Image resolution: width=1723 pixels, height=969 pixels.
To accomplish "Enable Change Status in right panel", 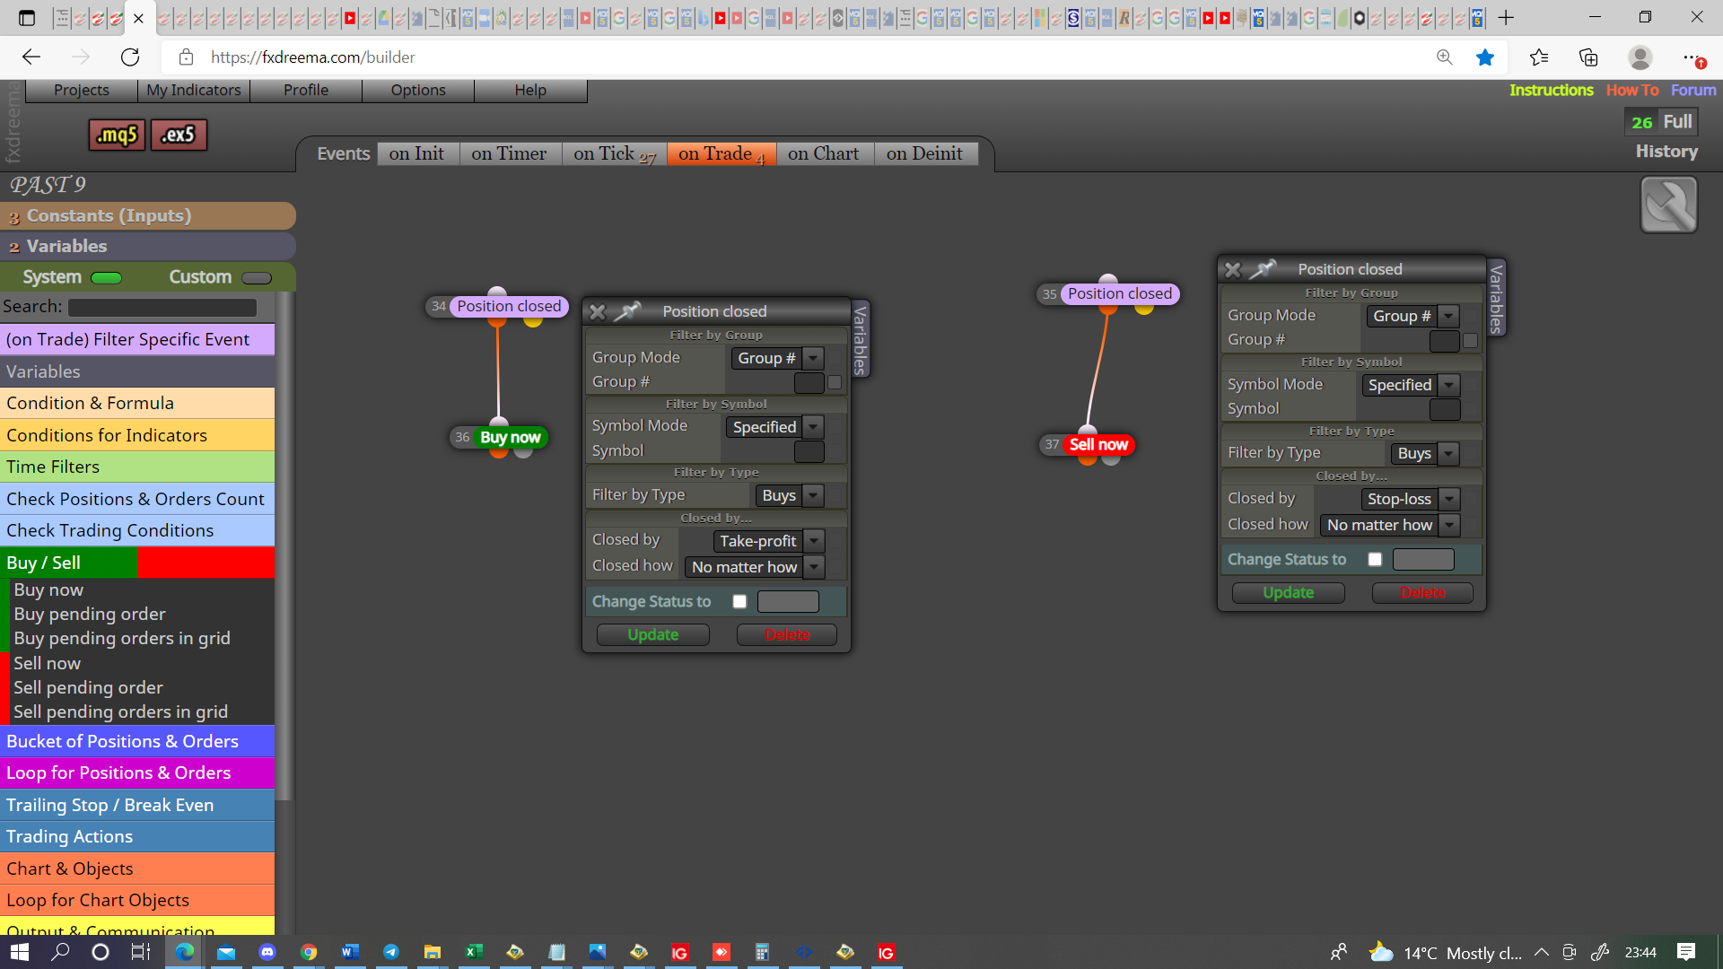I will click(x=1375, y=559).
